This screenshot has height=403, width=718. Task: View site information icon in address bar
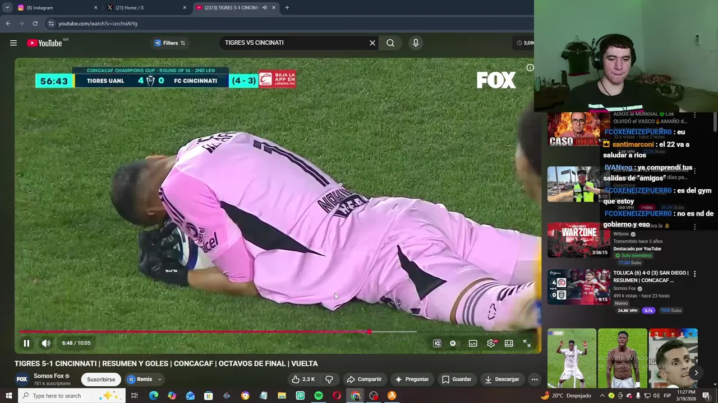coord(51,24)
